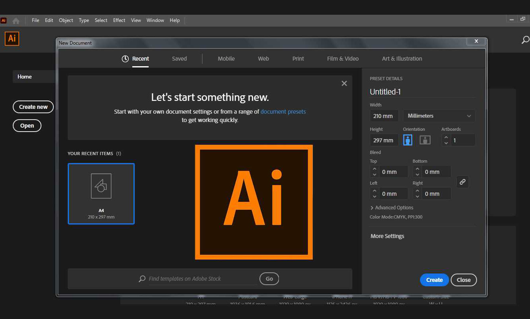Toggle the bleed link chain icon
Image resolution: width=530 pixels, height=319 pixels.
[462, 182]
